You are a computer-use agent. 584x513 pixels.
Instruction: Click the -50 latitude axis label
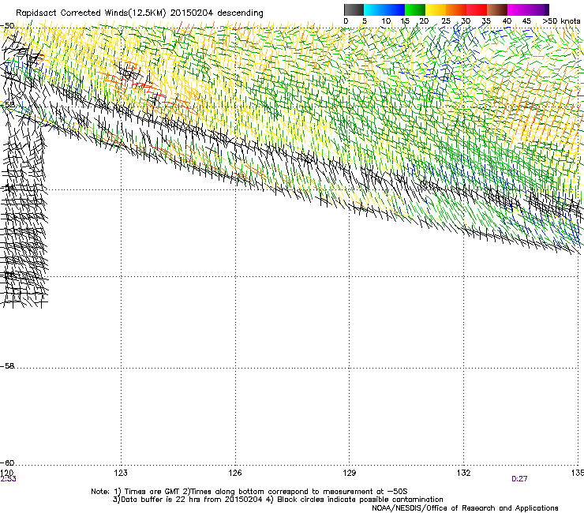[x=7, y=26]
